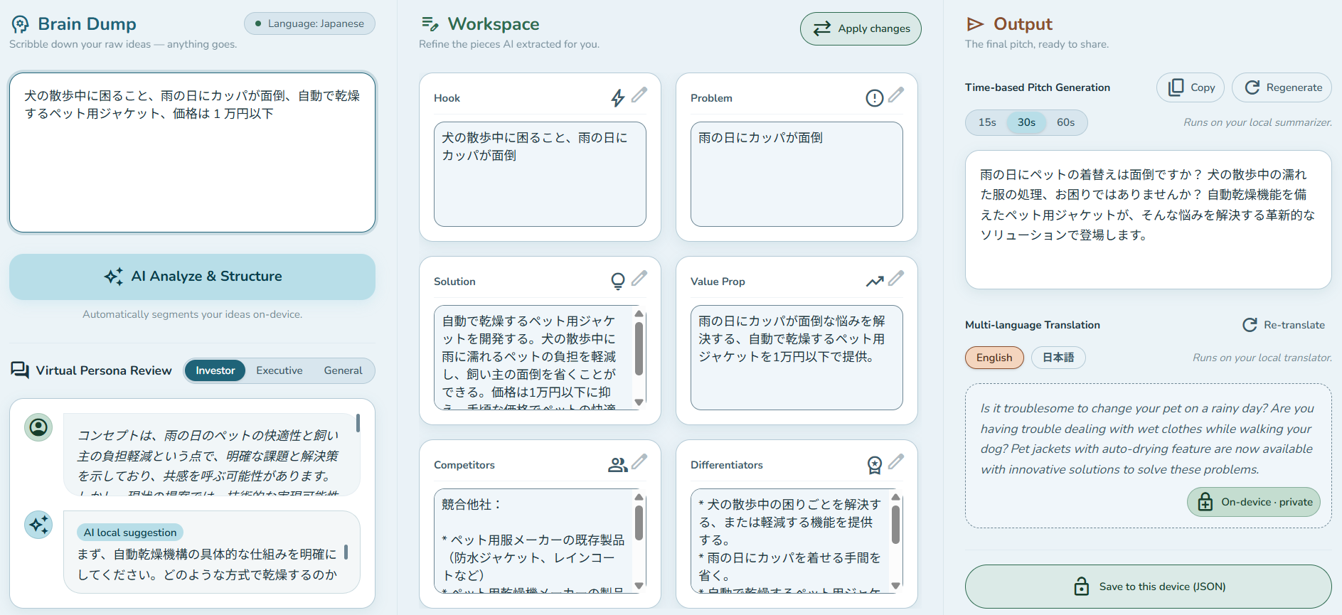Click the sparkle icon in AI Analyze button

114,277
